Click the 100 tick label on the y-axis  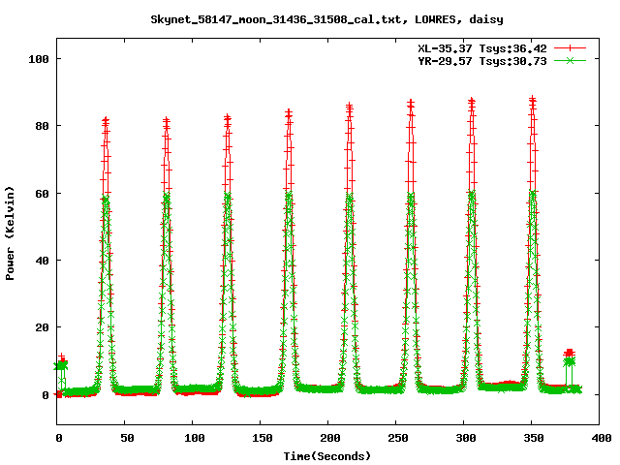coord(39,59)
